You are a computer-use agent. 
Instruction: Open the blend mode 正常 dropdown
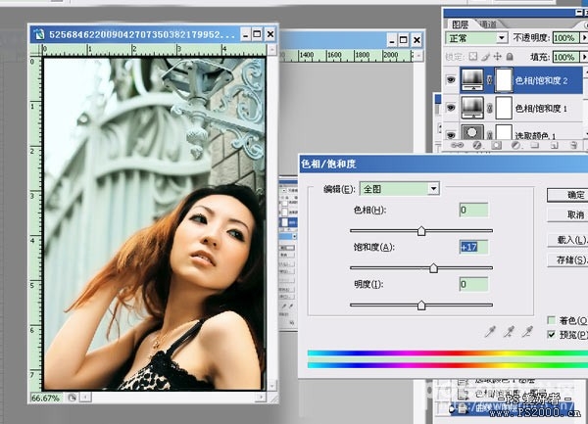[x=502, y=37]
